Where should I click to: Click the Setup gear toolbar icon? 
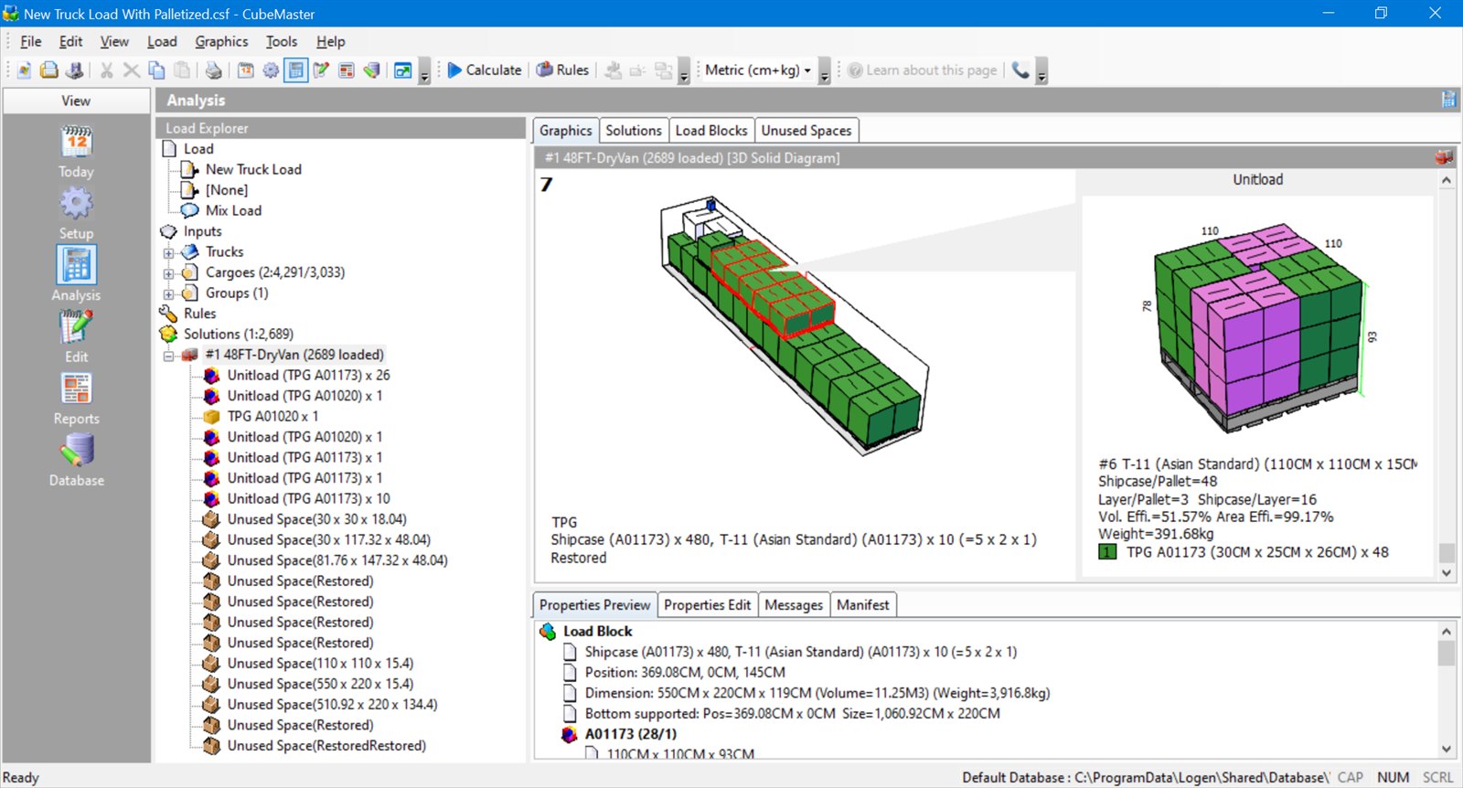[x=271, y=70]
